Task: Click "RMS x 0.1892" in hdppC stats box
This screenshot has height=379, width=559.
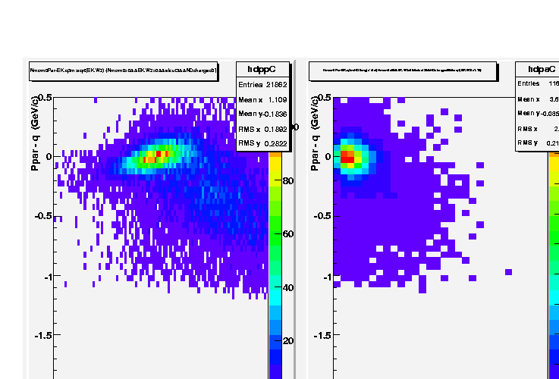Action: [262, 129]
